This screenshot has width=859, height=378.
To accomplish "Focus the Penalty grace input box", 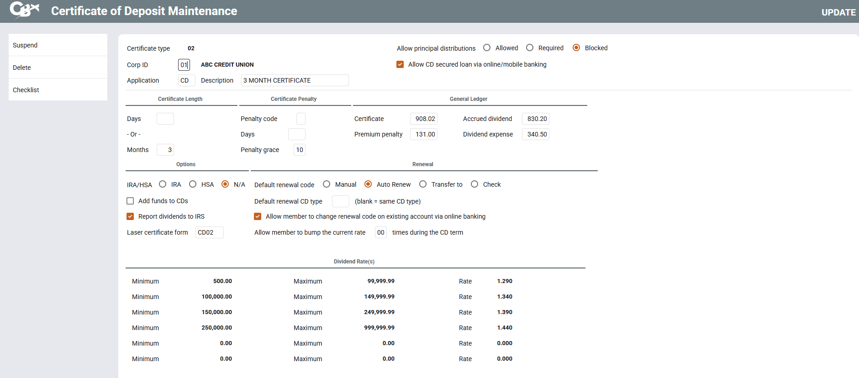I will (x=300, y=150).
